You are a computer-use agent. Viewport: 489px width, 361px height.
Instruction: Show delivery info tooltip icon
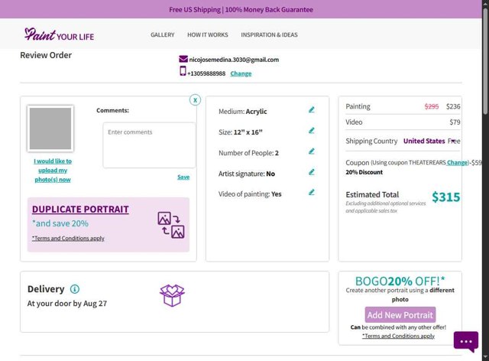[75, 289]
